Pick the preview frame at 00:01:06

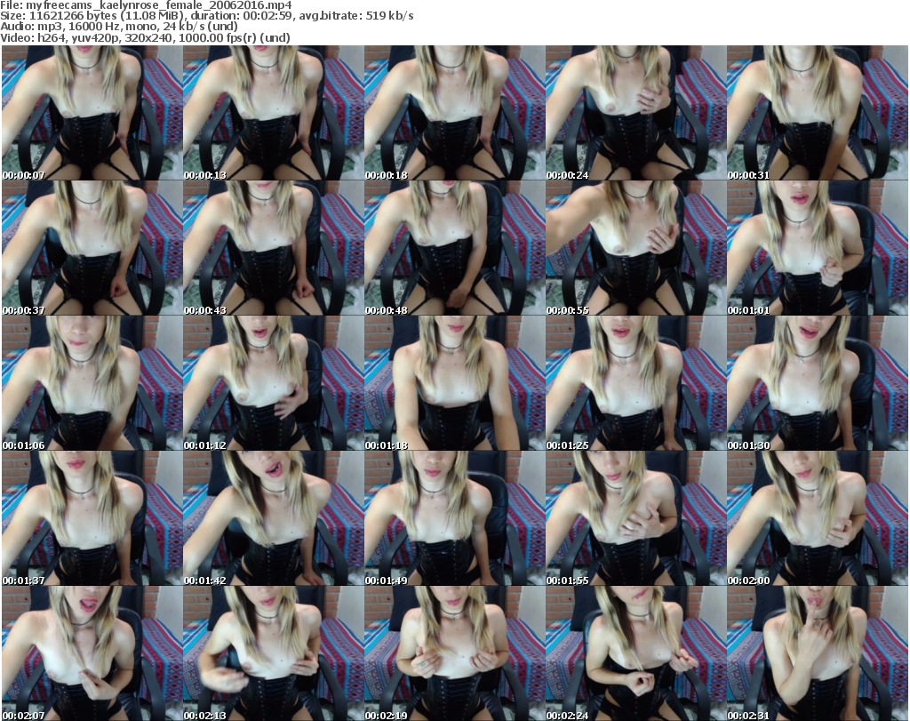[92, 383]
